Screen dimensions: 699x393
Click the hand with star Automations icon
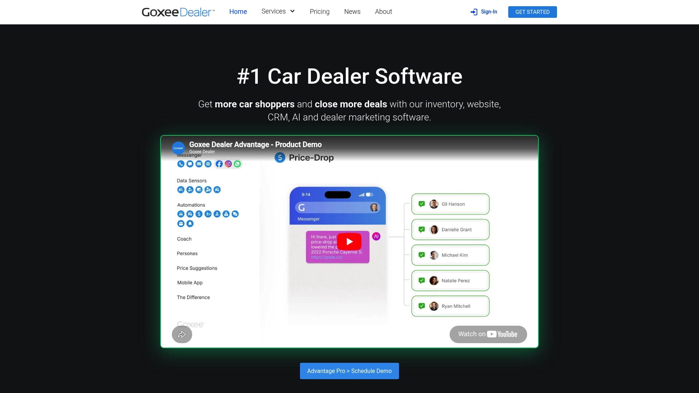217,214
